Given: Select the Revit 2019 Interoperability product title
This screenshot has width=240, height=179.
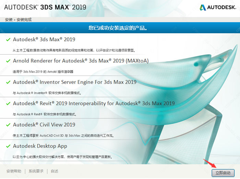Looking at the screenshot, I should tap(94, 103).
